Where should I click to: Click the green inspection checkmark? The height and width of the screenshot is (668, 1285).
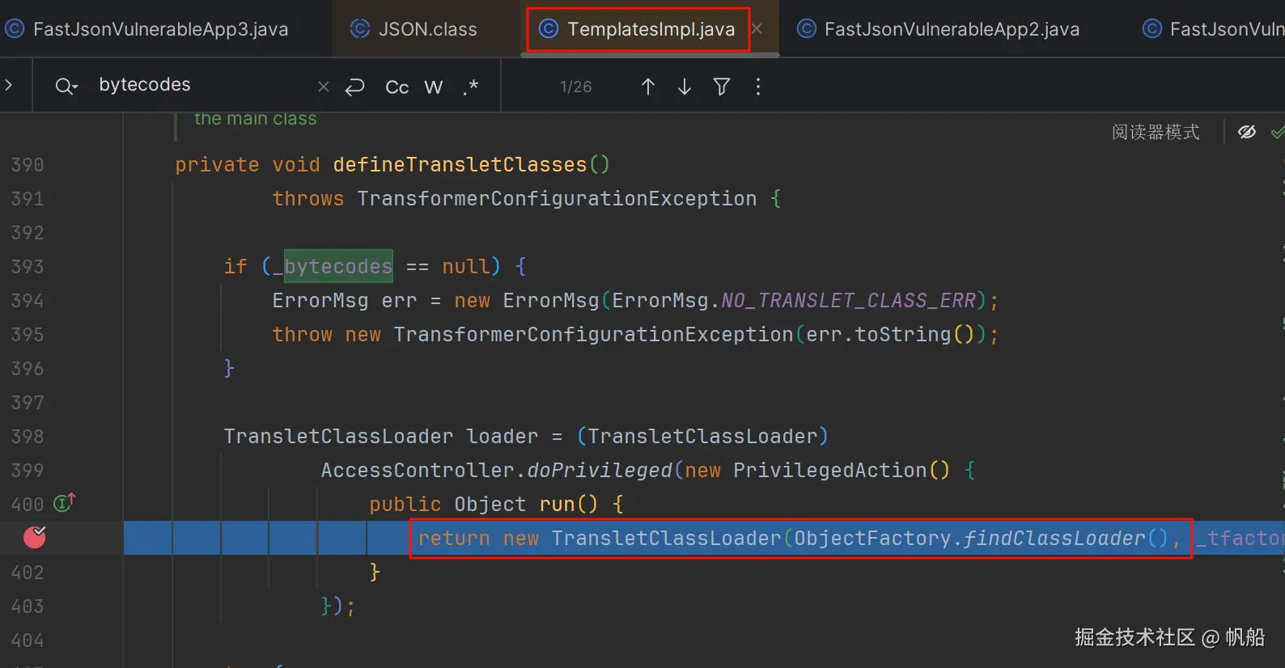(x=1278, y=132)
